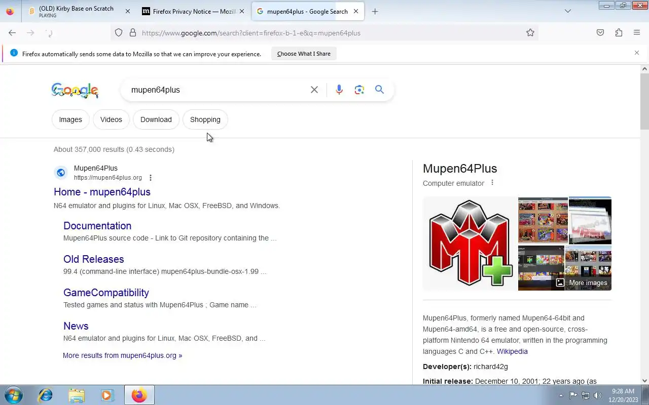Clear the search box with X icon
The image size is (649, 405).
314,90
